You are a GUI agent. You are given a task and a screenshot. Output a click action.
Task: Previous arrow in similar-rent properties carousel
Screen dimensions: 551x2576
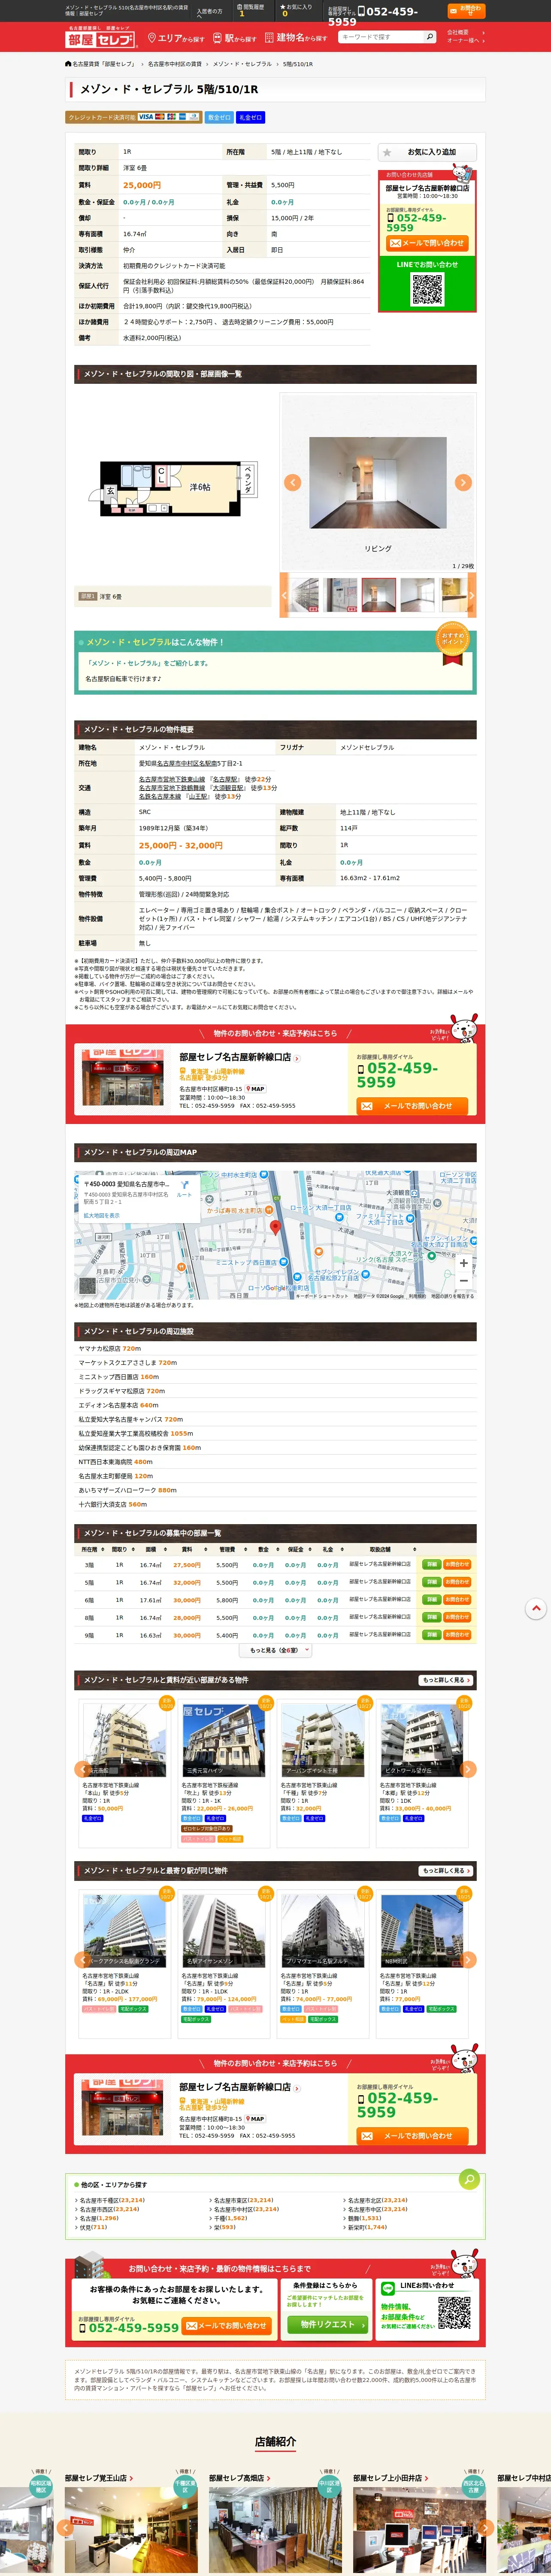(83, 1768)
